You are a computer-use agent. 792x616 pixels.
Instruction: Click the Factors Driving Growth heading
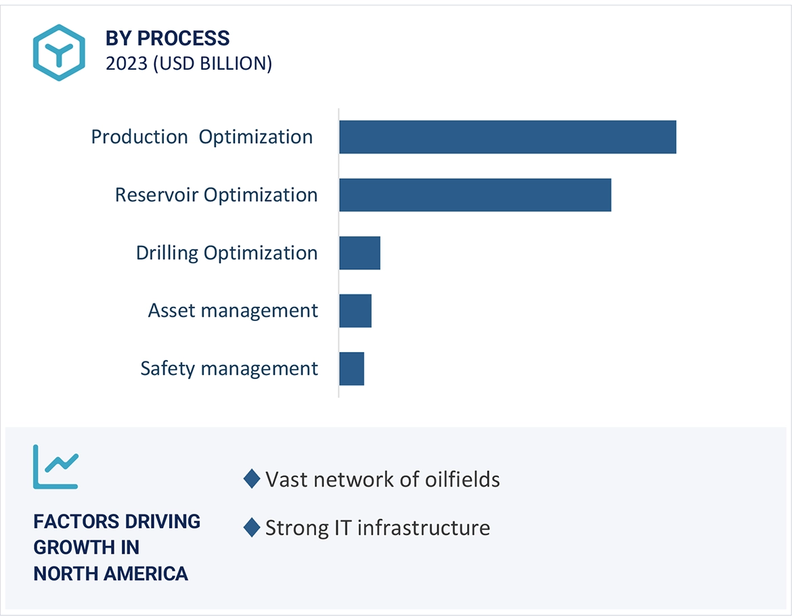[116, 548]
